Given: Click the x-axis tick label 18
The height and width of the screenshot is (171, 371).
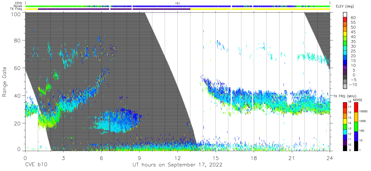Looking at the screenshot, I should click(254, 158).
